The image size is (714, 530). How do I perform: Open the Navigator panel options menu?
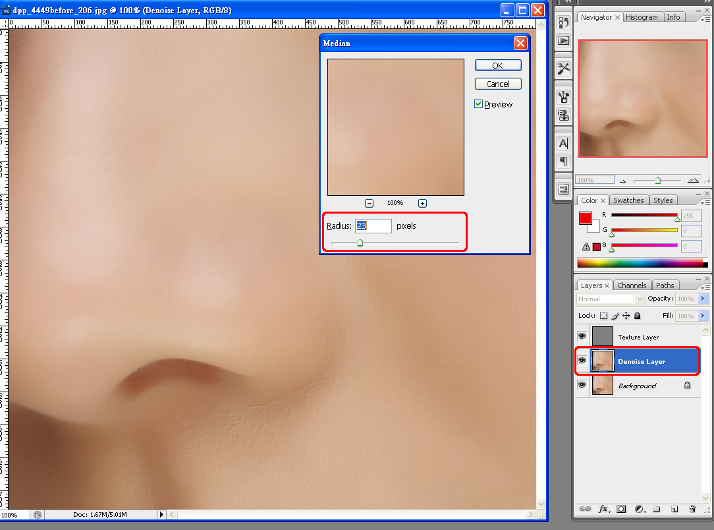(x=704, y=18)
